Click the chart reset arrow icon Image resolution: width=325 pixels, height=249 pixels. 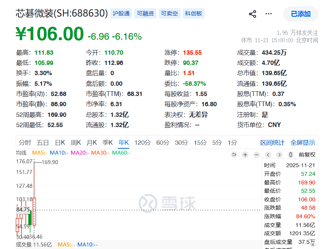(234, 155)
